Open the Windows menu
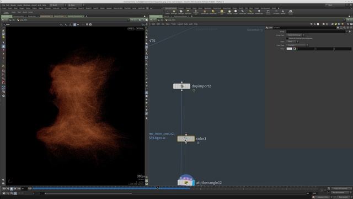The height and width of the screenshot is (199, 353). pyautogui.click(x=27, y=5)
